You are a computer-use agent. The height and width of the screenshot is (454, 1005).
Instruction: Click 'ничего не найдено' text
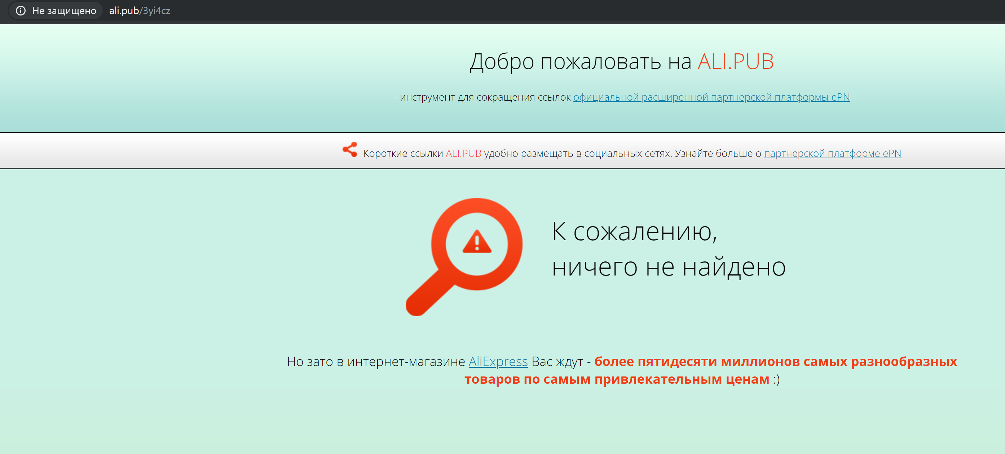[669, 267]
